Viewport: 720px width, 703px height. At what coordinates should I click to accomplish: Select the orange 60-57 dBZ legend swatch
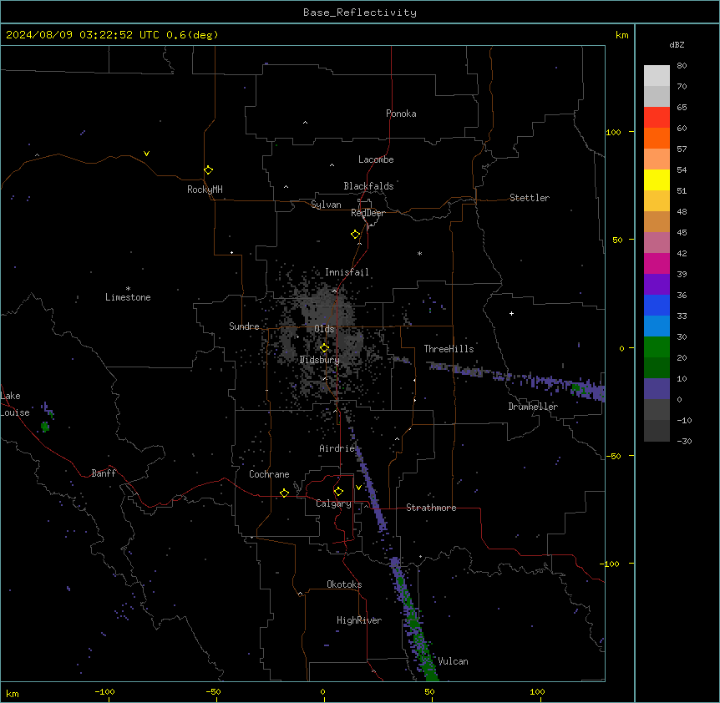coord(657,138)
